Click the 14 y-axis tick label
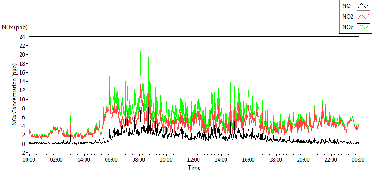This screenshot has width=372, height=171. [x=22, y=82]
